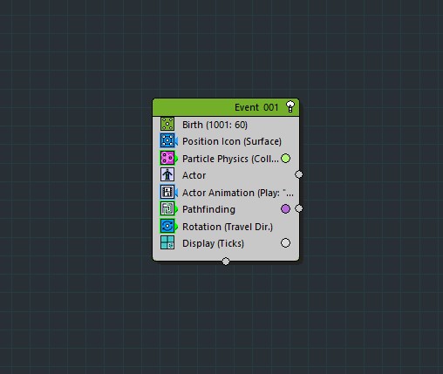The width and height of the screenshot is (443, 374).
Task: Select the Rotation (Travel Dir.) operator label
Action: pyautogui.click(x=228, y=227)
